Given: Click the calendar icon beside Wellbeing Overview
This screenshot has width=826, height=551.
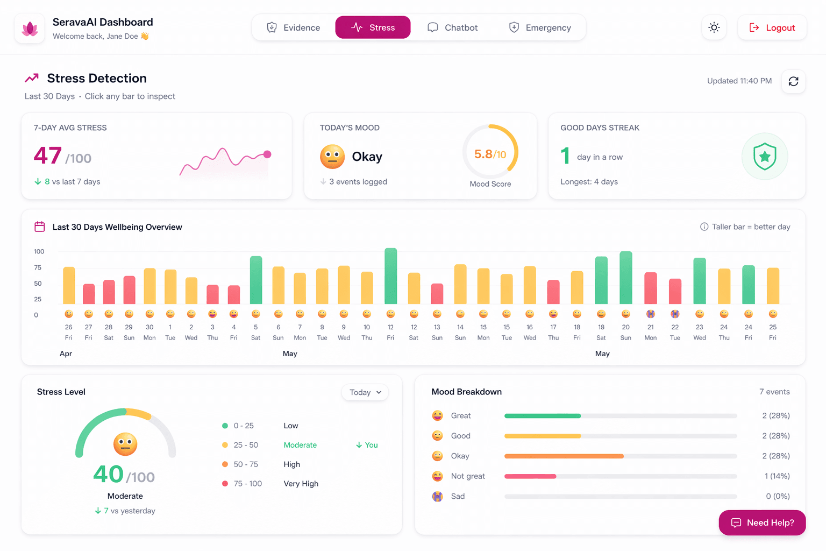Looking at the screenshot, I should 39,227.
